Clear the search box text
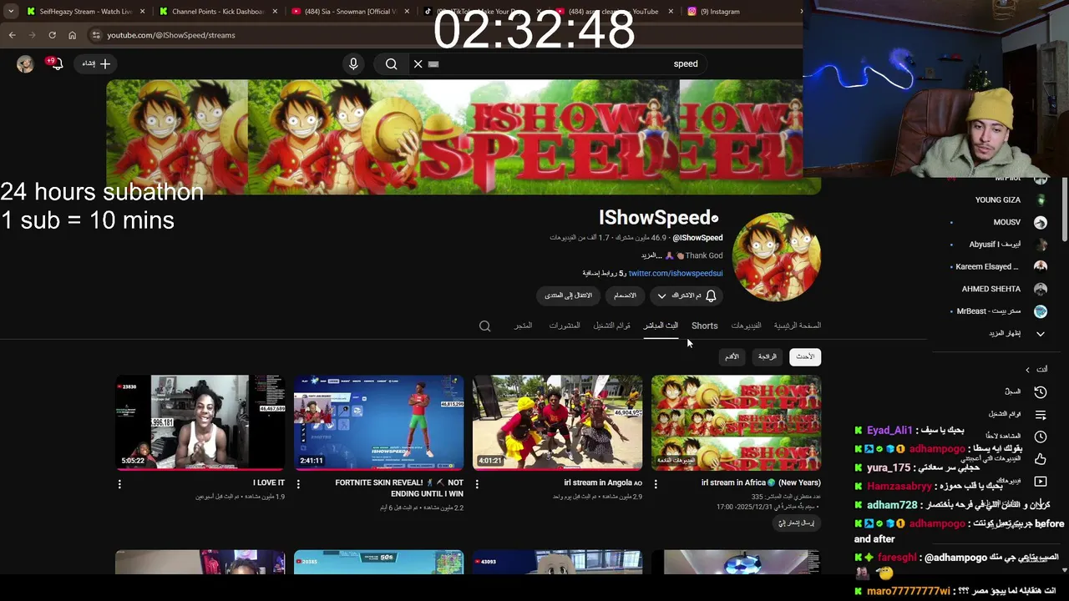Screen dimensions: 1069x601 tap(418, 63)
